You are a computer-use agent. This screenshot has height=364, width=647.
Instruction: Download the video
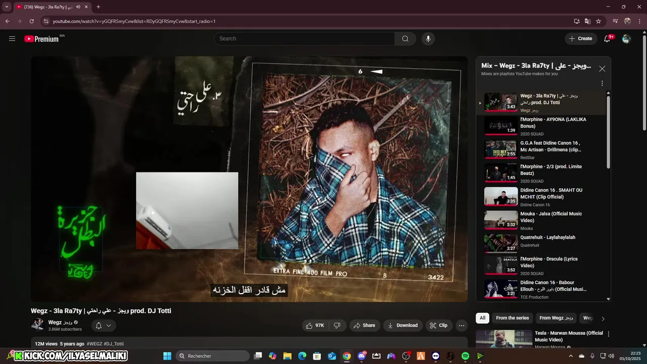(x=402, y=326)
